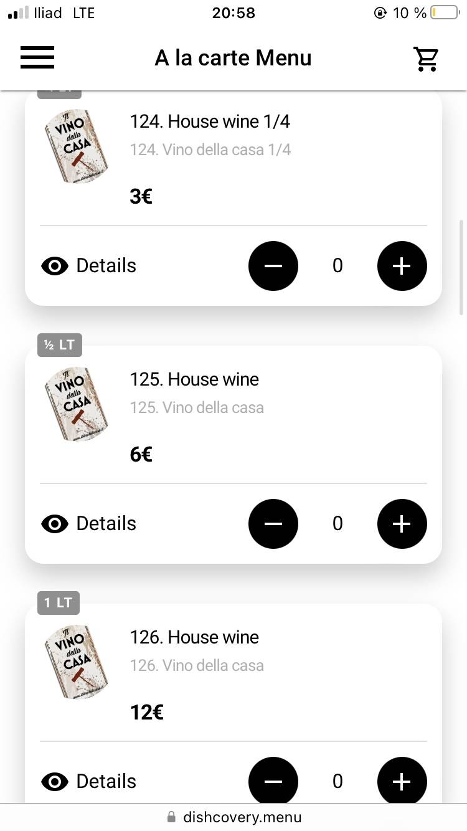Tap the 124. House wine 1/4 thumbnail
The height and width of the screenshot is (831, 467).
pyautogui.click(x=77, y=147)
